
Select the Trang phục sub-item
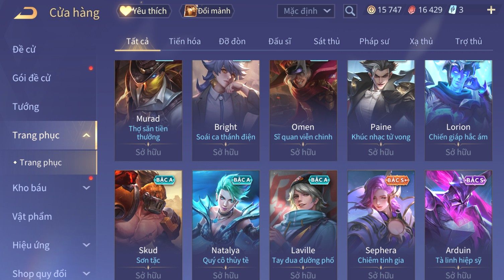click(40, 162)
